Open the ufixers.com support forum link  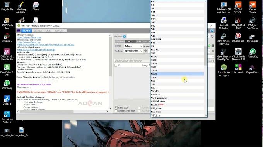[x=29, y=42]
